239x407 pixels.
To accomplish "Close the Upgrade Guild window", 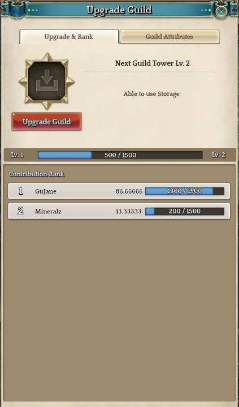I will [x=221, y=12].
